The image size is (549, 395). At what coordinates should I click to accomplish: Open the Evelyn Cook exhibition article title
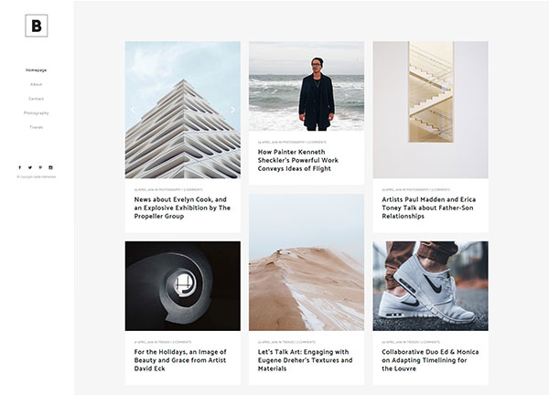pos(182,208)
